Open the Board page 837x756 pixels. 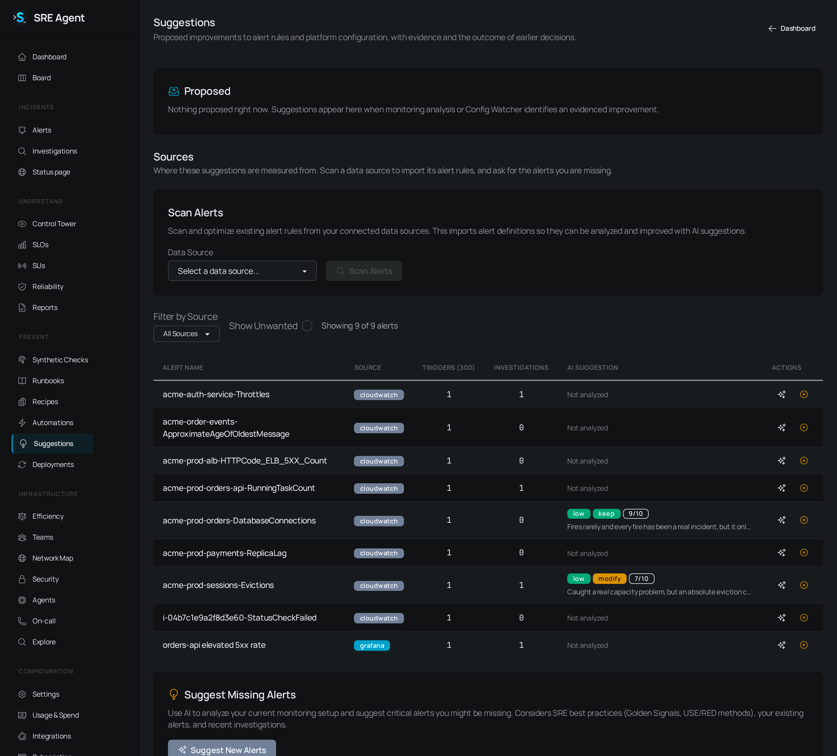42,78
